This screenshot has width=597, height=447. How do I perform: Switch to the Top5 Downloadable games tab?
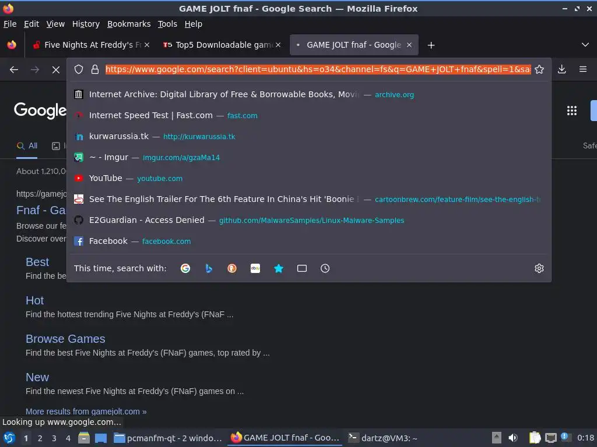[x=222, y=45]
